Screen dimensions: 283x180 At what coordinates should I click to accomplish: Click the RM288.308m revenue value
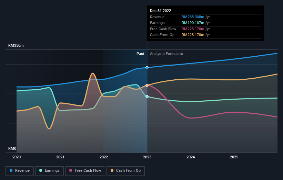193,17
